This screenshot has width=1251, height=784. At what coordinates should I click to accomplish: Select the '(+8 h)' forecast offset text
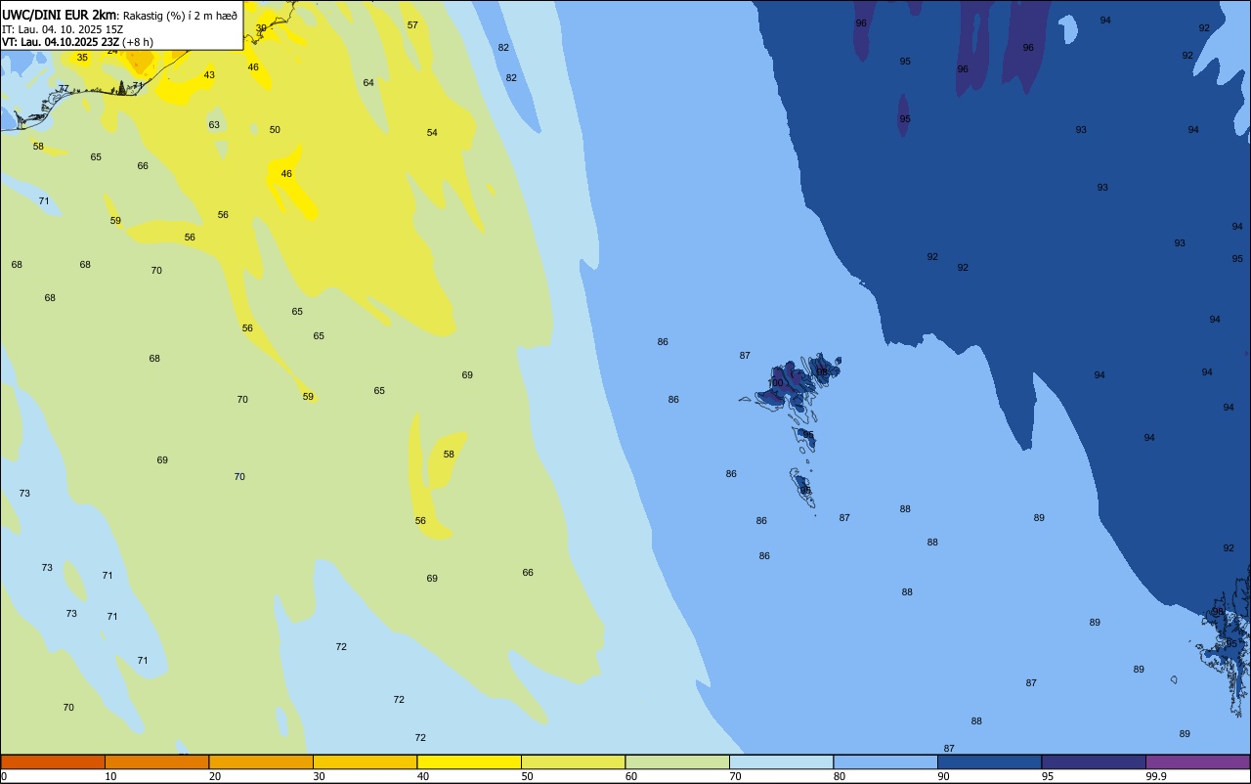138,42
